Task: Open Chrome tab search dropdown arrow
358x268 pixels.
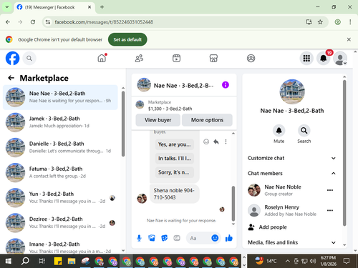Action: point(7,7)
